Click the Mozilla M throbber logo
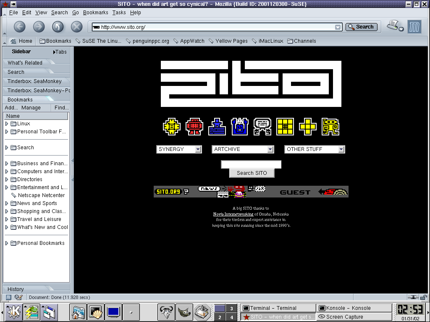Screen dimensions: 430x322 tap(414, 27)
